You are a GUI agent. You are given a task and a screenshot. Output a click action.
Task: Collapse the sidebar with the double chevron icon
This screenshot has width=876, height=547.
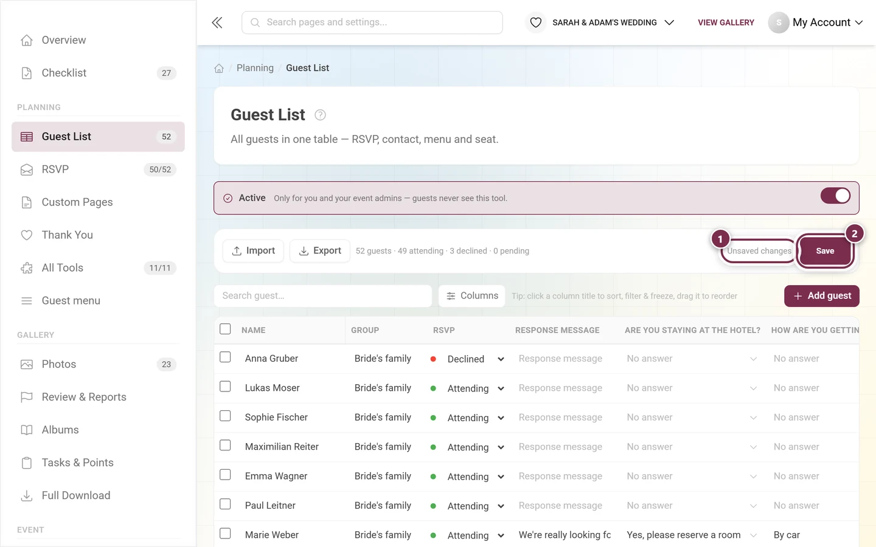[x=217, y=22]
